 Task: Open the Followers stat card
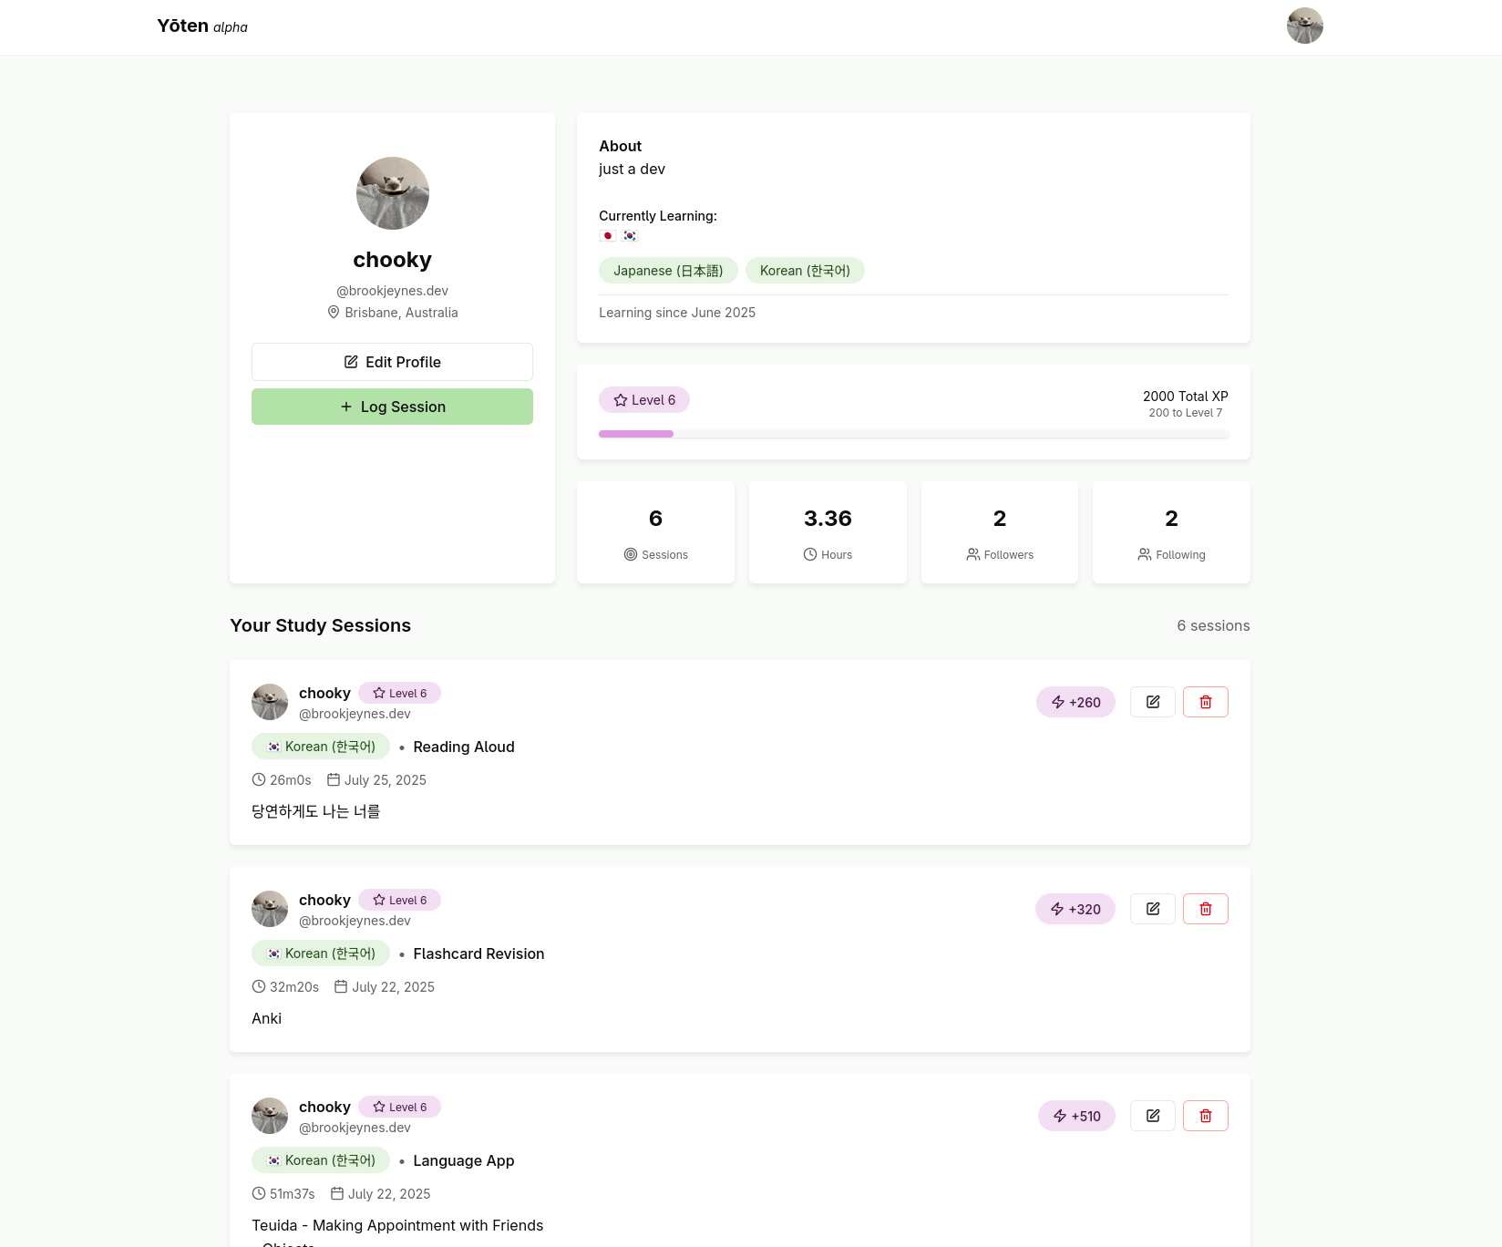coord(999,532)
